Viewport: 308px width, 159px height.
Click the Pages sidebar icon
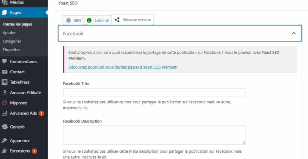tap(5, 13)
